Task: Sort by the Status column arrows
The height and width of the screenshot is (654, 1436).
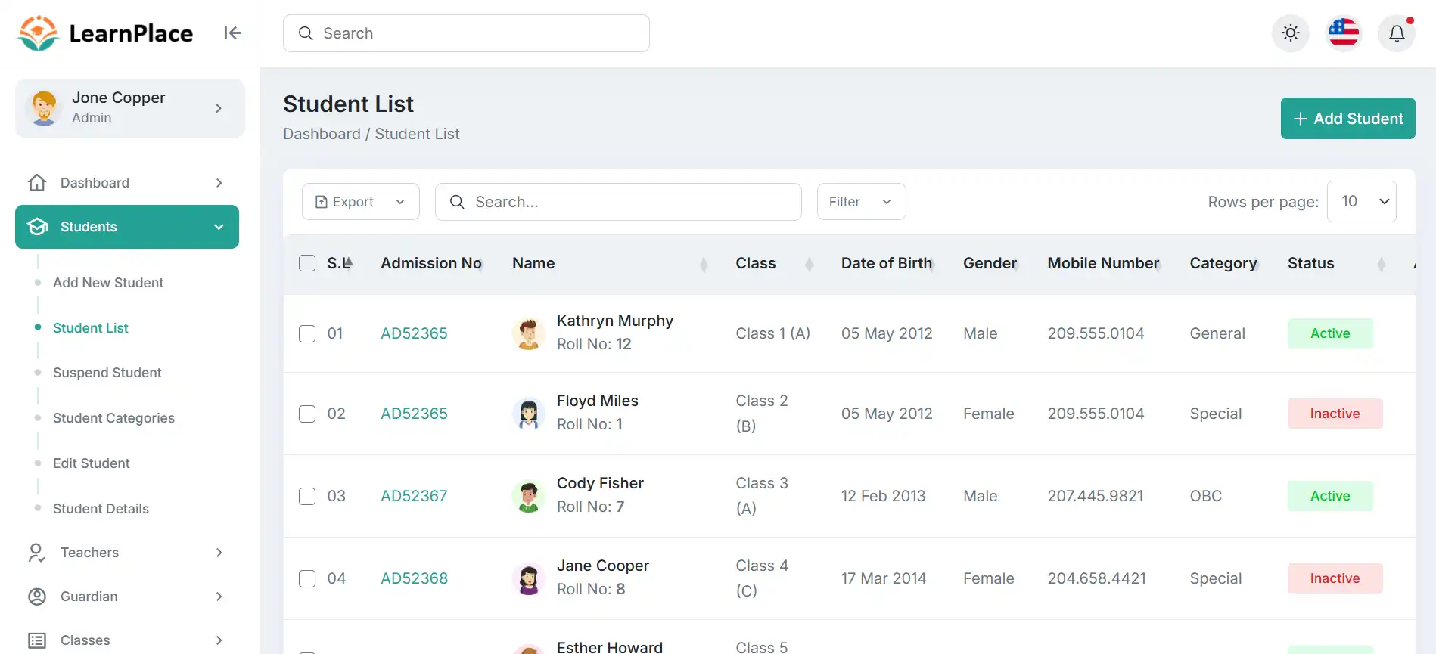Action: (1381, 264)
